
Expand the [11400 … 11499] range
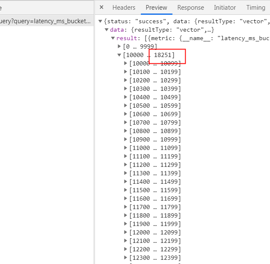point(126,182)
